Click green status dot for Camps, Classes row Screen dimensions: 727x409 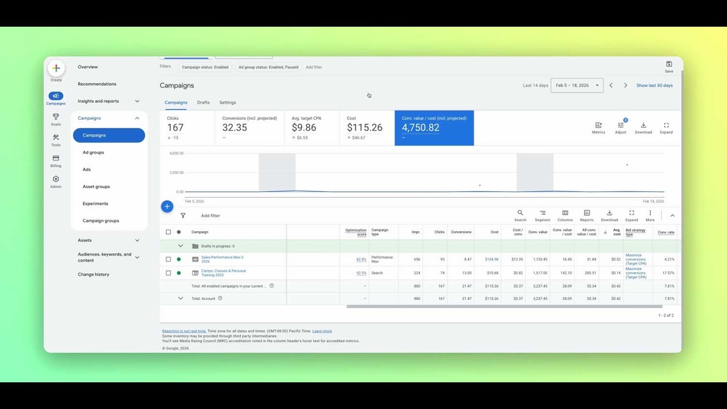179,273
